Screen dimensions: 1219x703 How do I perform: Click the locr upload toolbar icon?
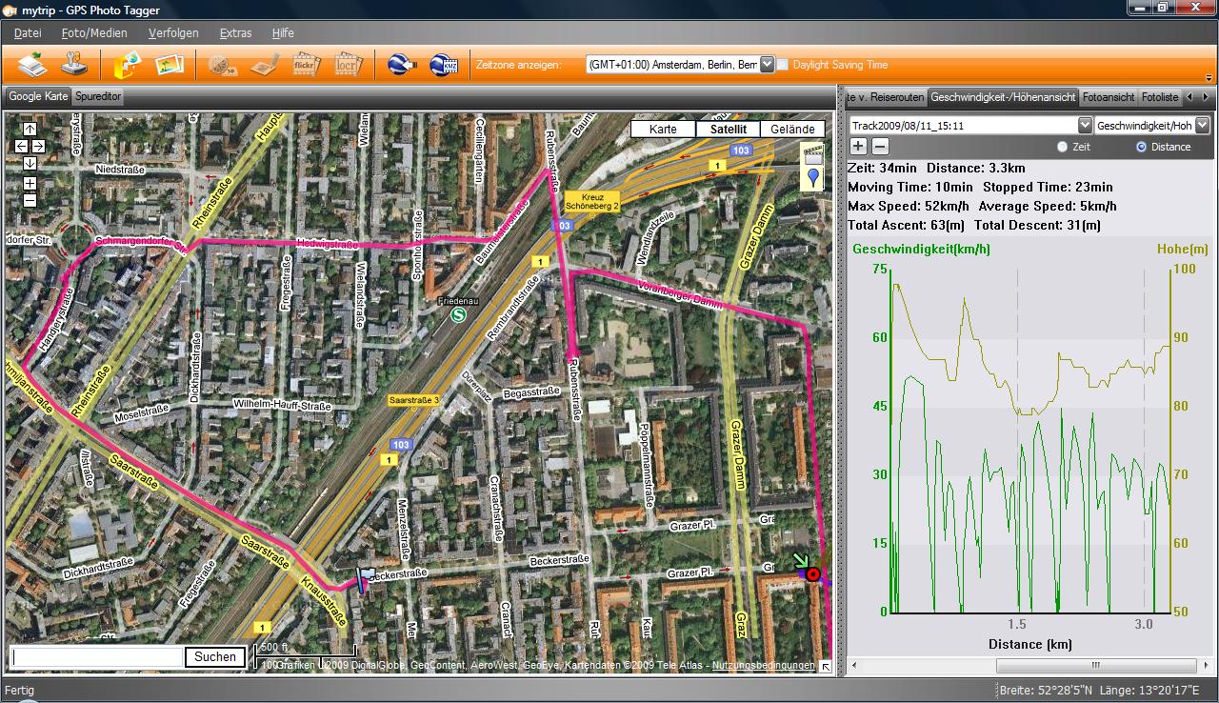click(348, 65)
